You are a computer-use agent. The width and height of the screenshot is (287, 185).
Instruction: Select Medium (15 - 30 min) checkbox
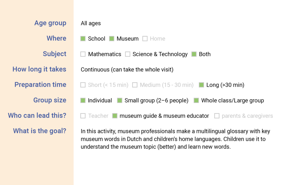135,85
